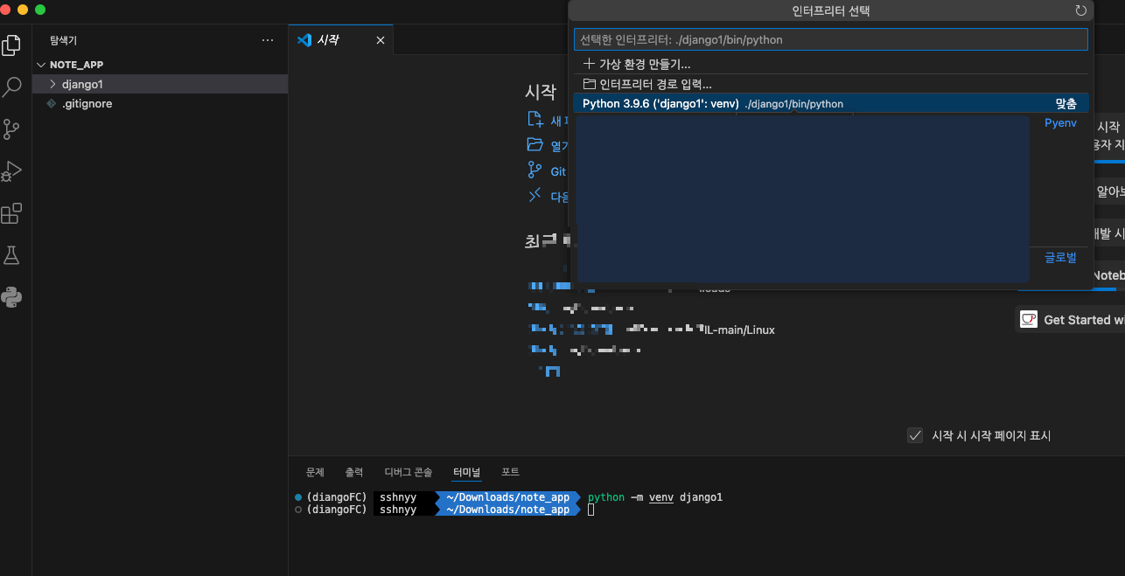Click the 맞춤 label on selected interpreter
The image size is (1125, 576).
(x=1066, y=104)
